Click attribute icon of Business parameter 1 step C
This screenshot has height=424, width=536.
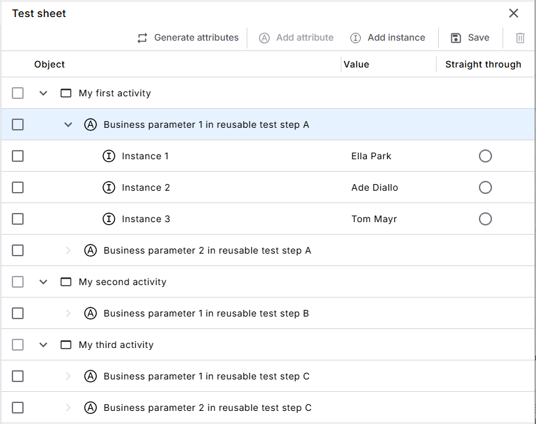click(x=91, y=376)
